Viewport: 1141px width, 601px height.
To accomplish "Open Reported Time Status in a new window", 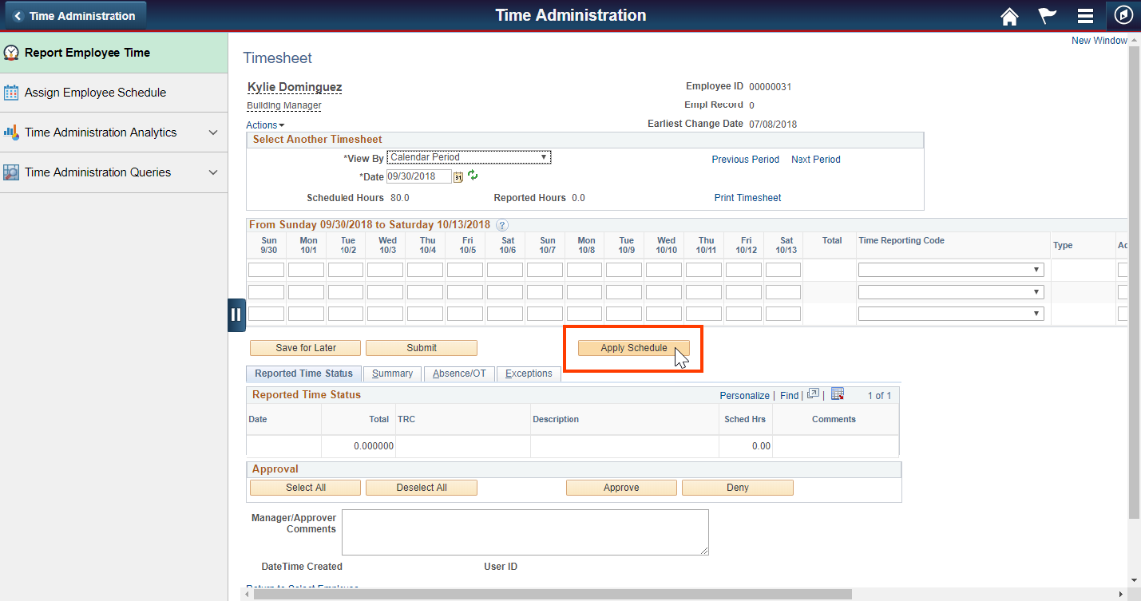I will (x=812, y=393).
